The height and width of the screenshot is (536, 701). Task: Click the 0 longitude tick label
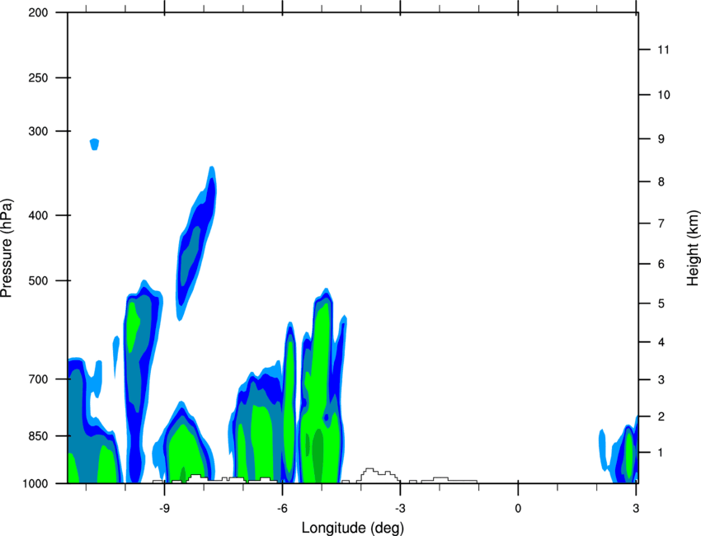coord(518,509)
